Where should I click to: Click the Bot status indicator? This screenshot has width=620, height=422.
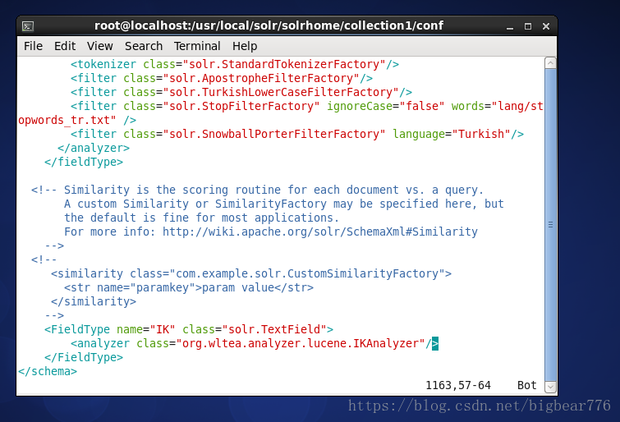[526, 385]
